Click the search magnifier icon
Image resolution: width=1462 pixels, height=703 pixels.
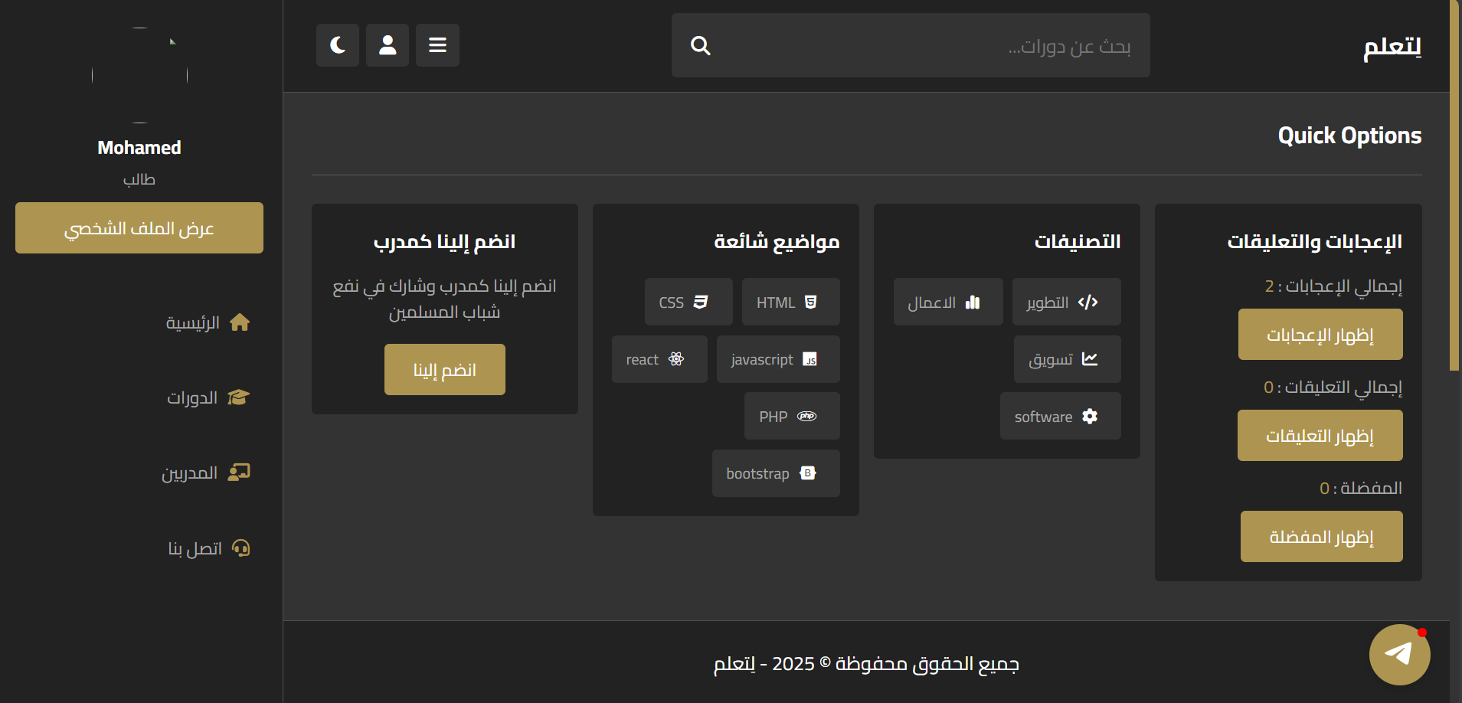(x=700, y=46)
